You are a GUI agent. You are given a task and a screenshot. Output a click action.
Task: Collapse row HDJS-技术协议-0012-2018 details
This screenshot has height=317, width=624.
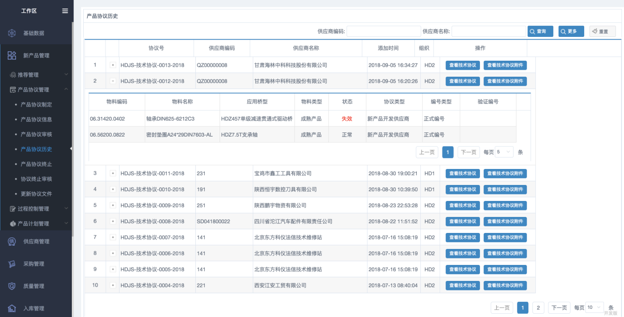(113, 81)
